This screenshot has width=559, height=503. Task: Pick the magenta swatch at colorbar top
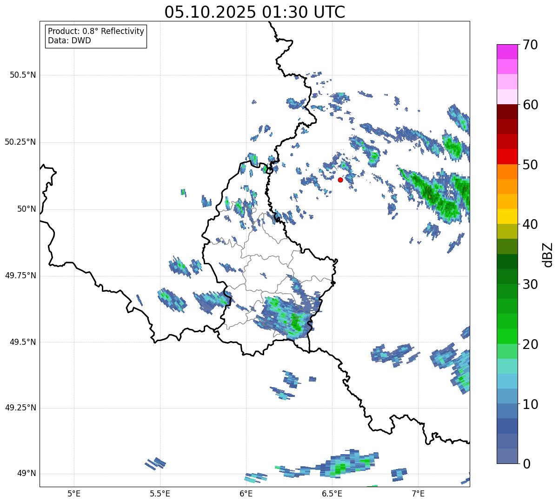point(508,52)
